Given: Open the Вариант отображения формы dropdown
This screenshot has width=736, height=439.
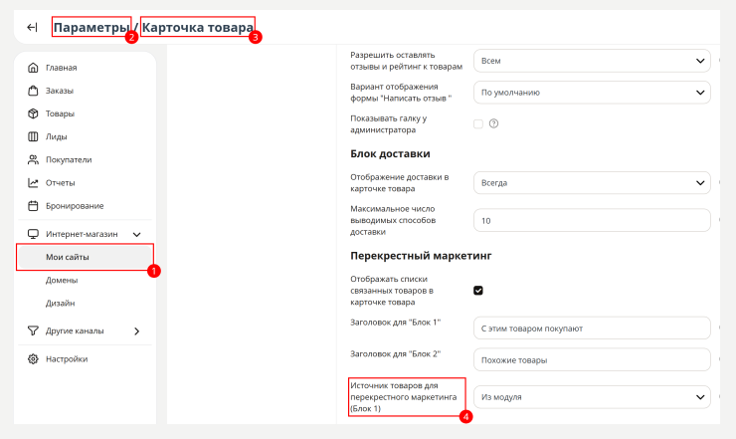Looking at the screenshot, I should (592, 93).
